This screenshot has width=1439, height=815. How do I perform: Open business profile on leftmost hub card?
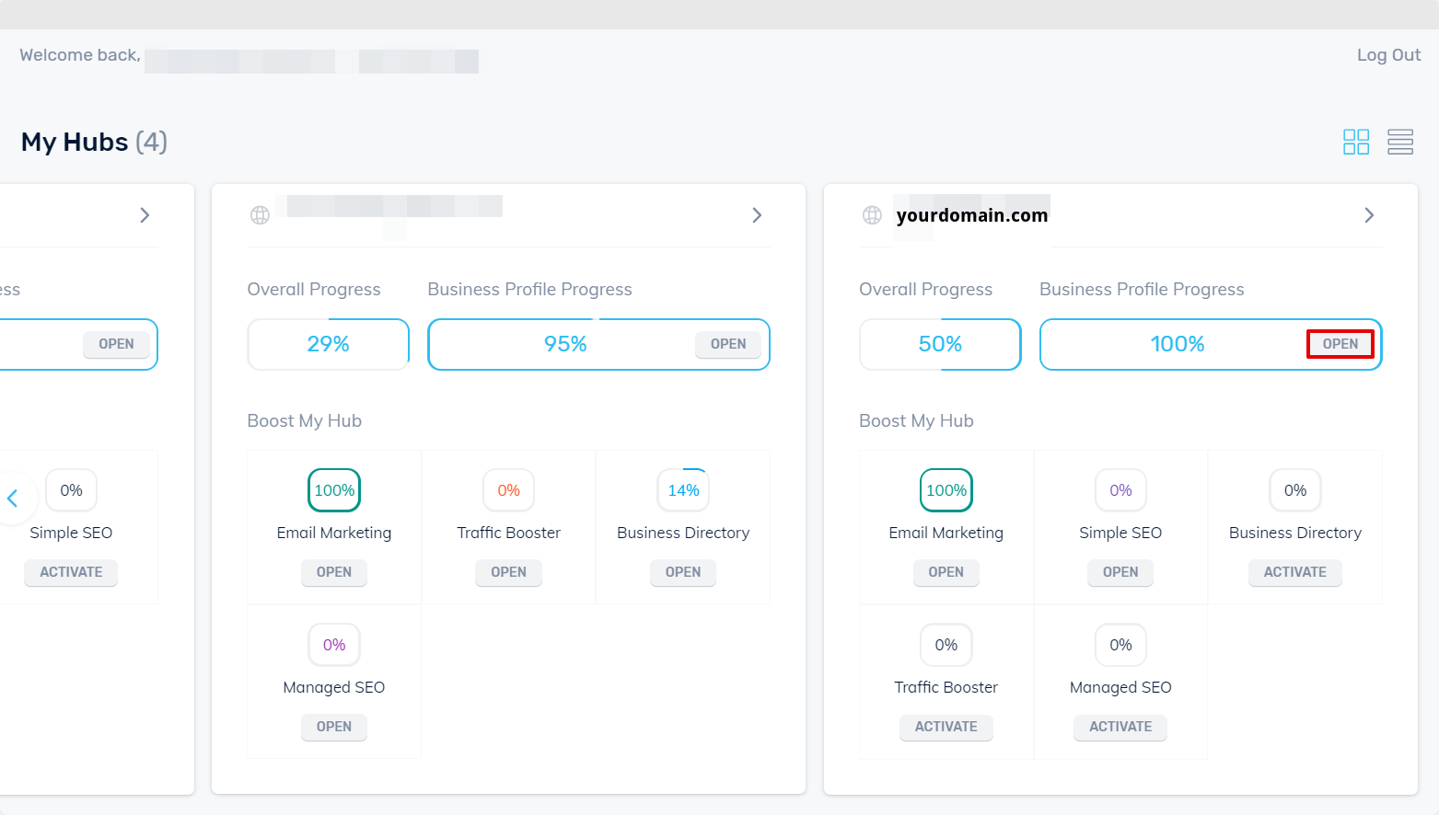pyautogui.click(x=116, y=344)
